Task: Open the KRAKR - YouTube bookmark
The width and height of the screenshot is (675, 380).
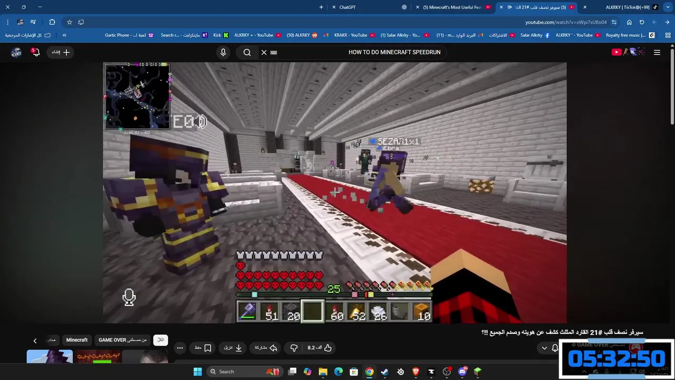Action: (x=354, y=35)
